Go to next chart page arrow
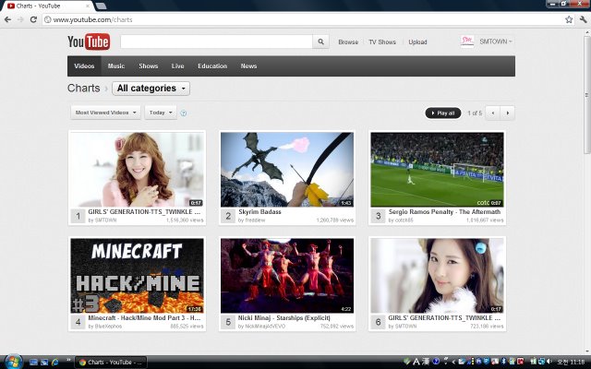The width and height of the screenshot is (591, 369). 507,113
